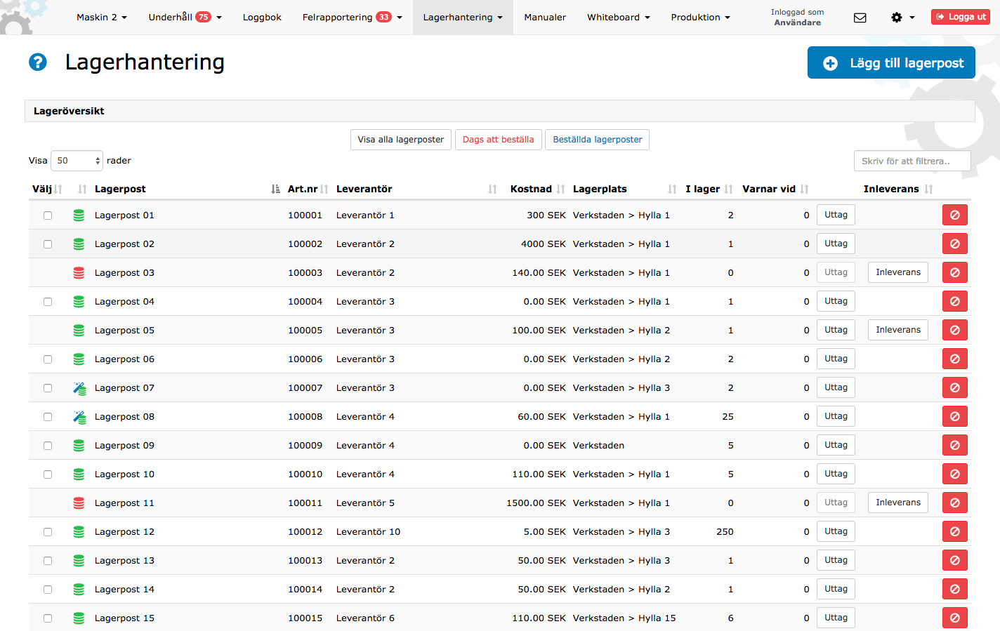Screen dimensions: 1000x631
Task: Click green stack icon of Lagerpost 05
Action: pyautogui.click(x=79, y=331)
